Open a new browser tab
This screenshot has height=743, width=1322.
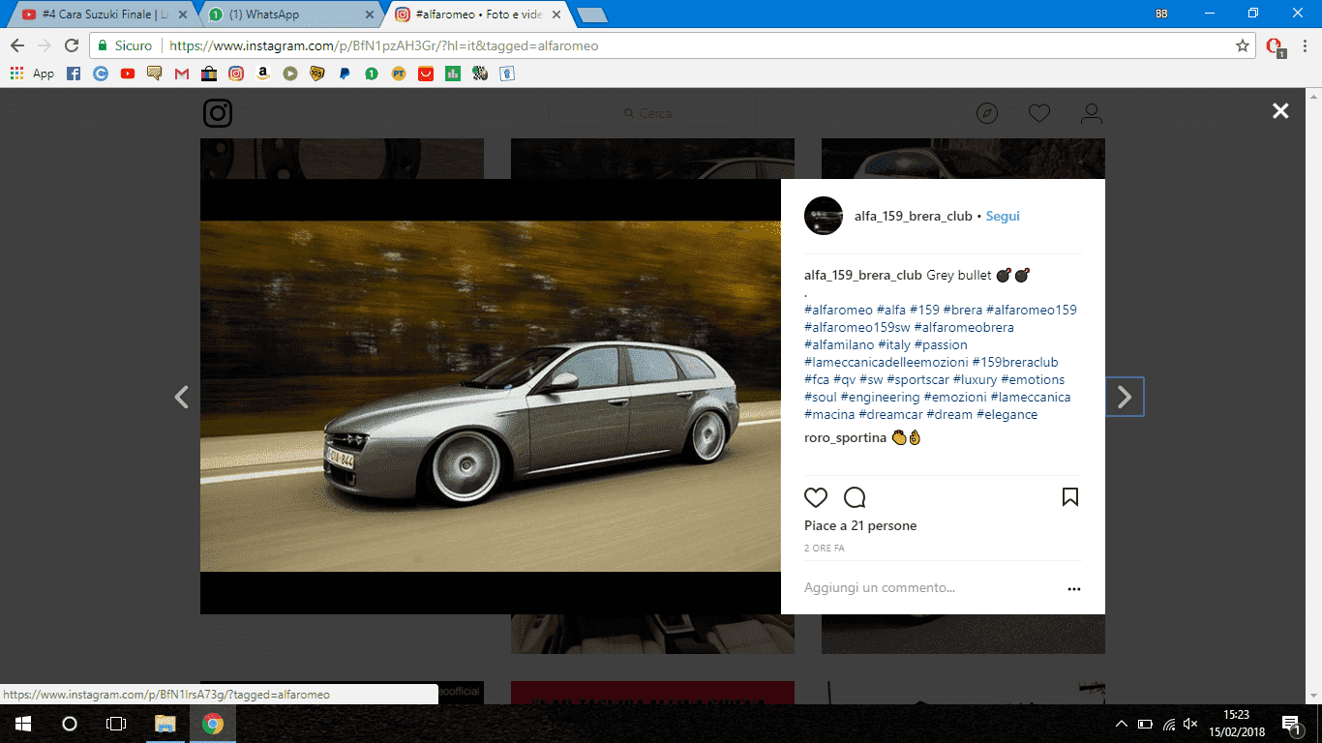(x=591, y=15)
